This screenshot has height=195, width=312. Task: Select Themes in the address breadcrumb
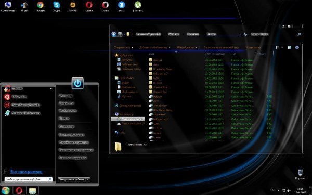[211, 34]
